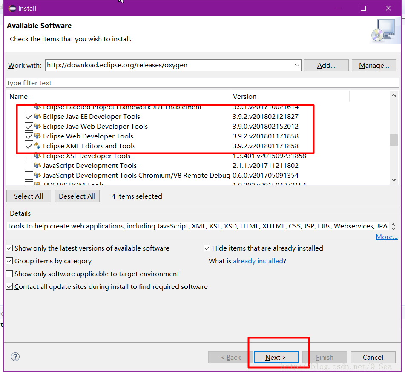This screenshot has width=405, height=375.
Task: Select the JavaScript Development Tools row label
Action: coord(89,166)
